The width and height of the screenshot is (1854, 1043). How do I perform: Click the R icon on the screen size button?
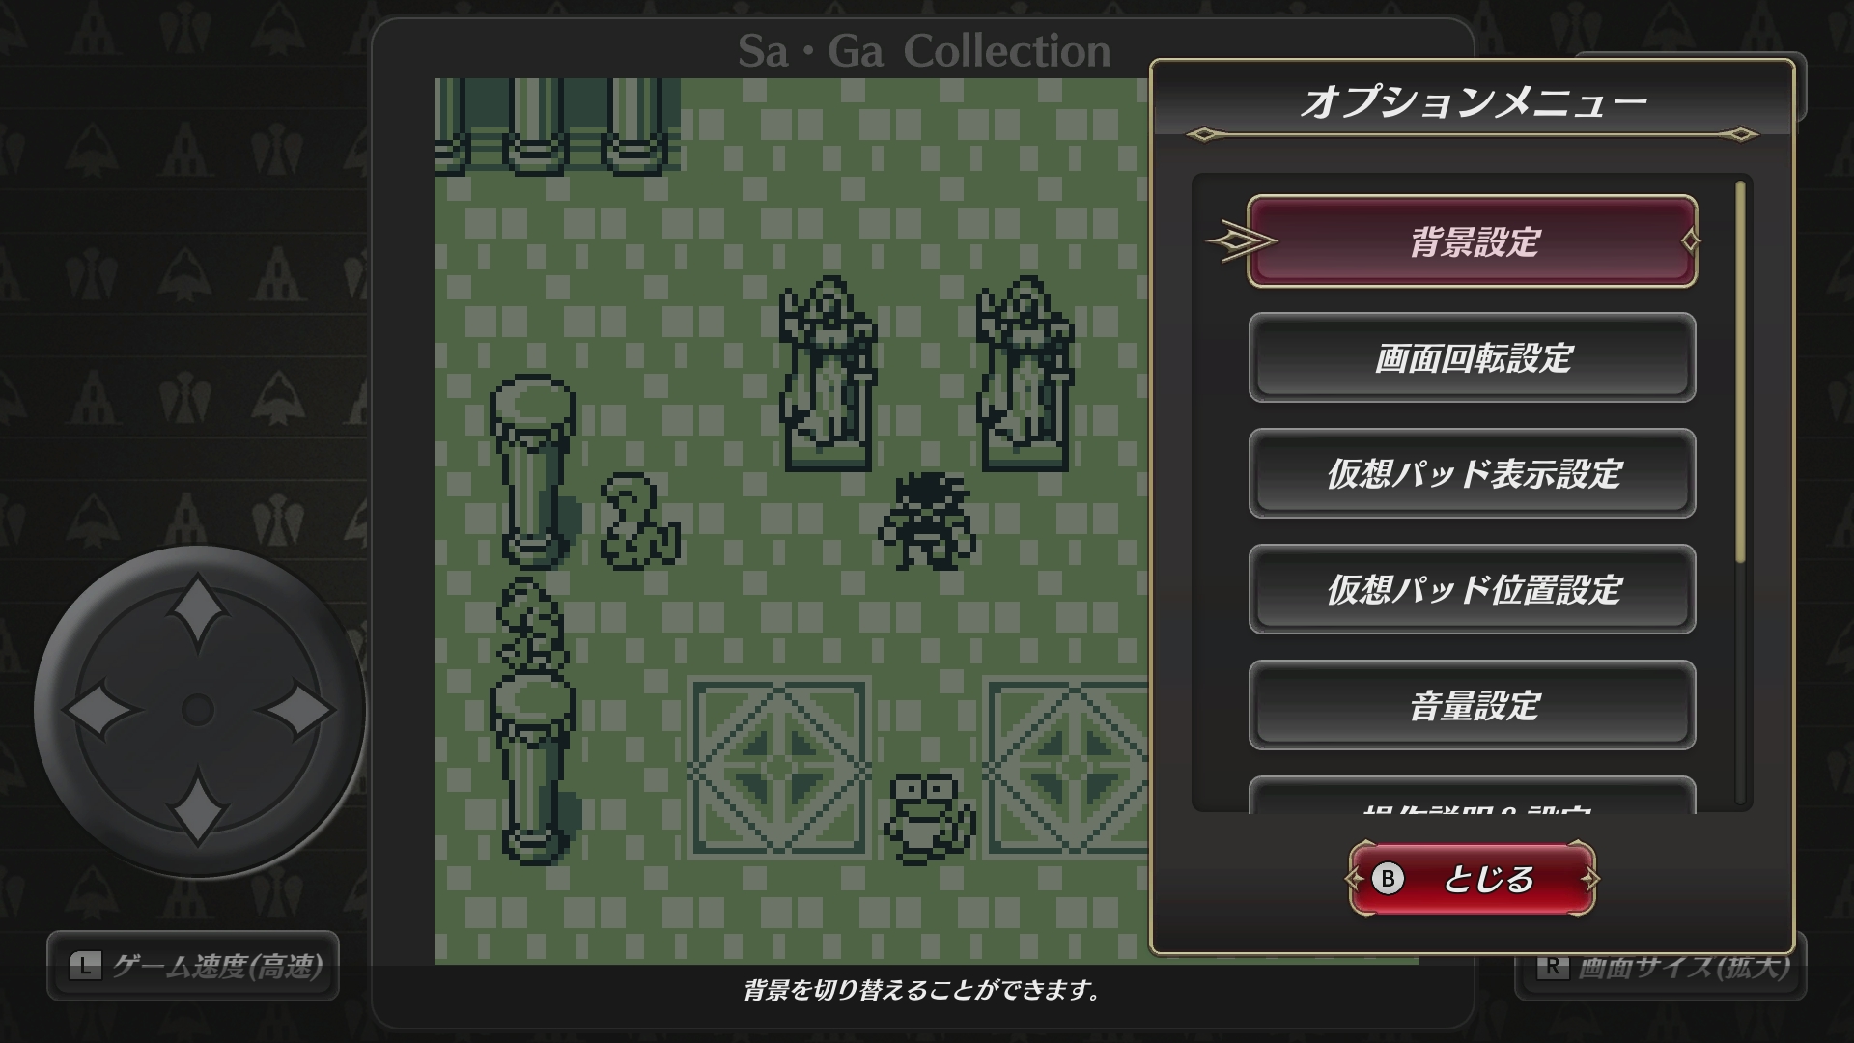(1552, 965)
